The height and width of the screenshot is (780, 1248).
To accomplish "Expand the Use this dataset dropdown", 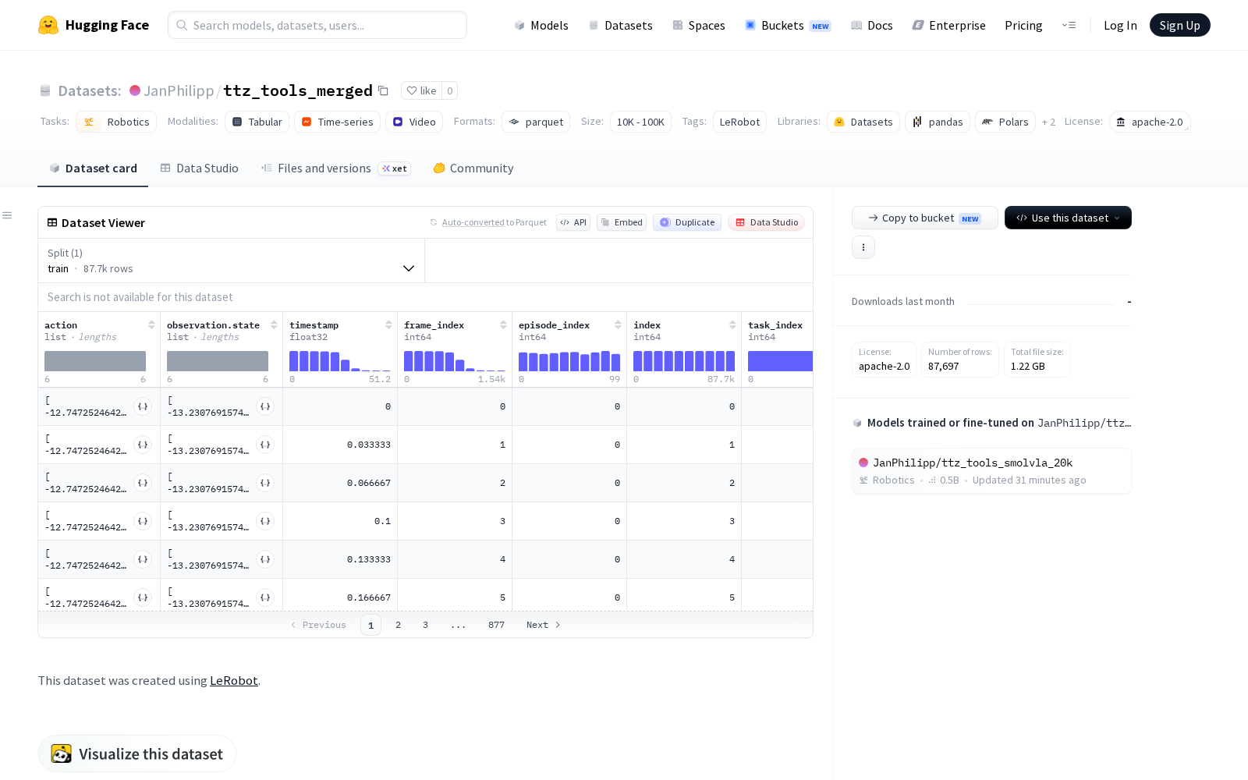I will (x=1068, y=218).
